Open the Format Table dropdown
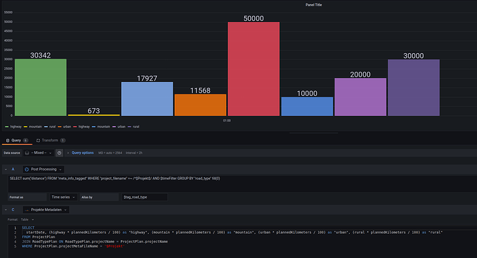Image resolution: width=477 pixels, height=258 pixels. (x=27, y=219)
